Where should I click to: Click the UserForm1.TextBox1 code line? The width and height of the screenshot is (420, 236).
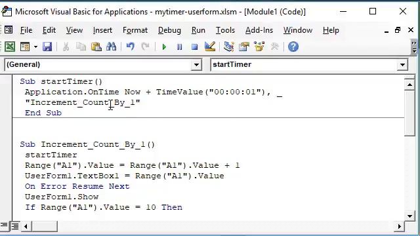pyautogui.click(x=125, y=176)
